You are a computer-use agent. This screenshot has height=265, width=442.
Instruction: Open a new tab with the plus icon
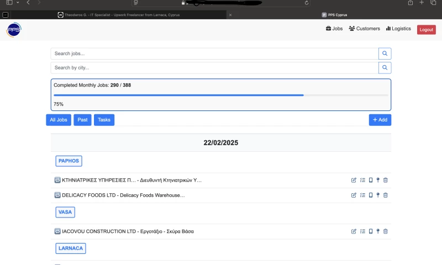point(422,3)
